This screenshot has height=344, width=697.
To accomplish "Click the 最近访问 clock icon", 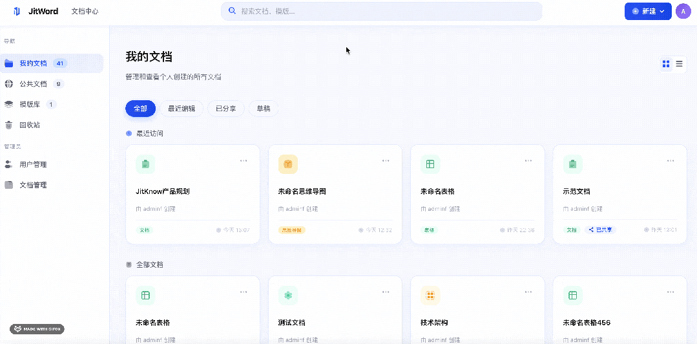I will pyautogui.click(x=129, y=133).
